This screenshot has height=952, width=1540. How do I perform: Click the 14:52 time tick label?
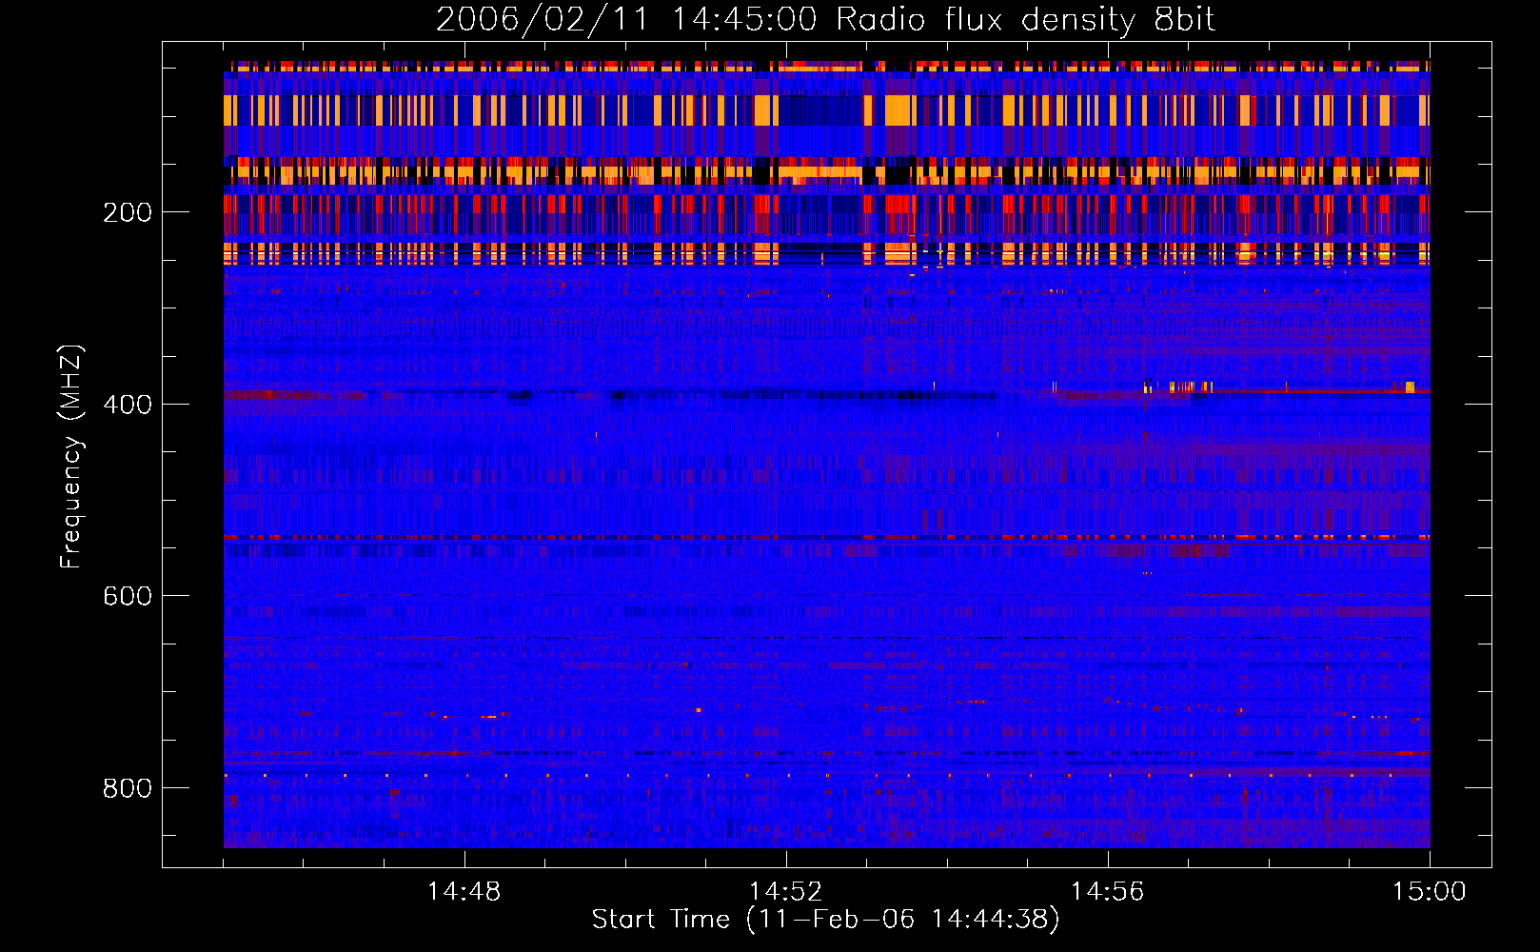(785, 892)
